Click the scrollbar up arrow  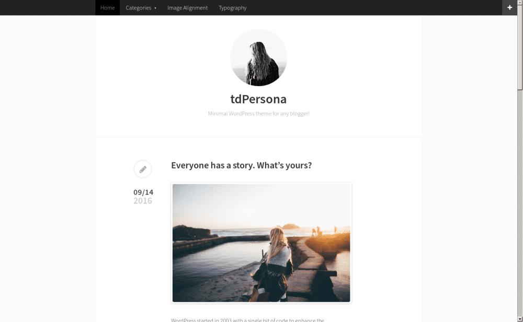pyautogui.click(x=520, y=2)
